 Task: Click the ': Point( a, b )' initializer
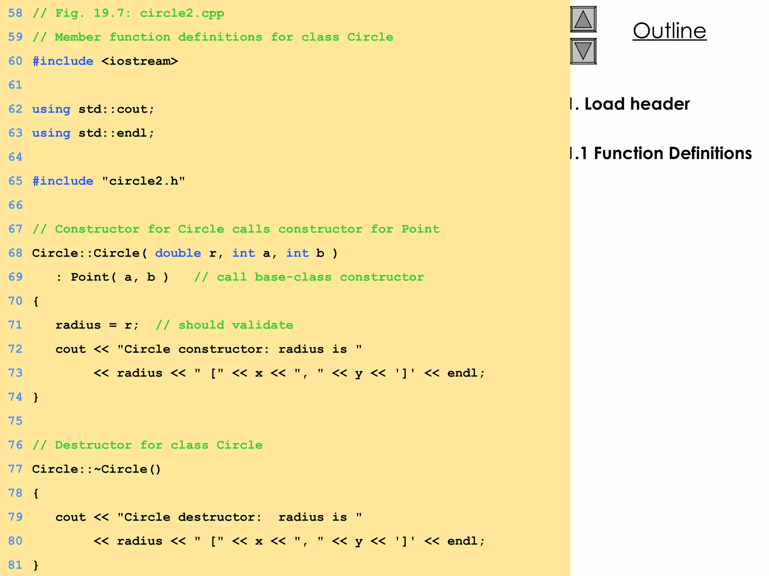pos(112,277)
